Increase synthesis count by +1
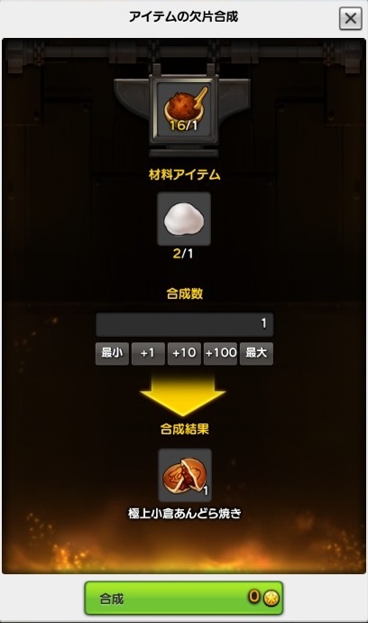Image resolution: width=368 pixels, height=623 pixels. coord(148,353)
